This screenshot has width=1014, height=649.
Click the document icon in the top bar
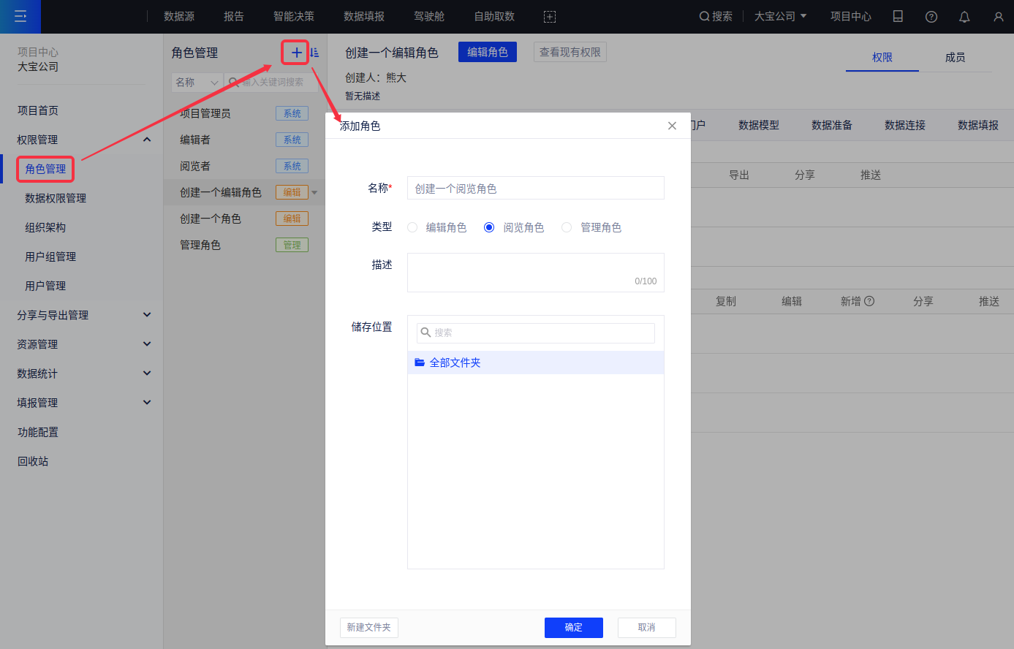point(898,16)
